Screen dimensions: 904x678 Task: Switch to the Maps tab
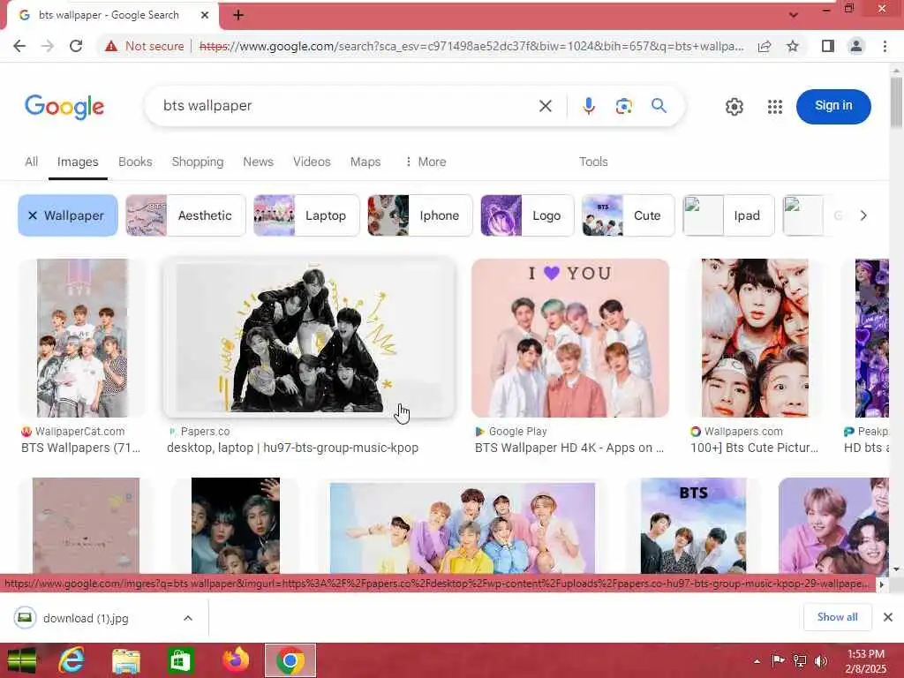click(365, 162)
